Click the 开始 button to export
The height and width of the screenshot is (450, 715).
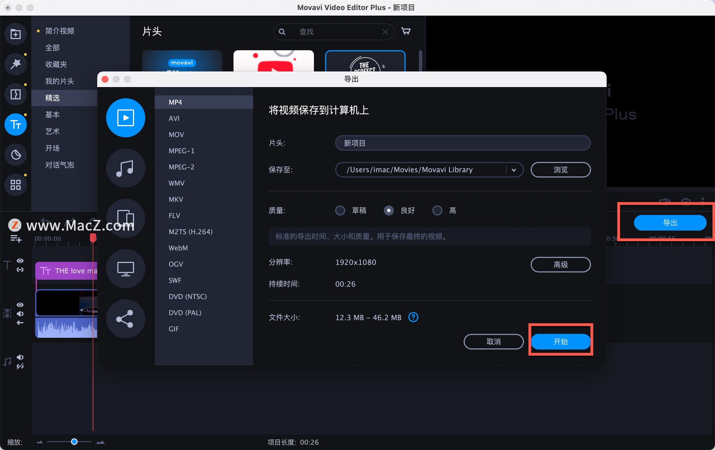[x=560, y=341]
